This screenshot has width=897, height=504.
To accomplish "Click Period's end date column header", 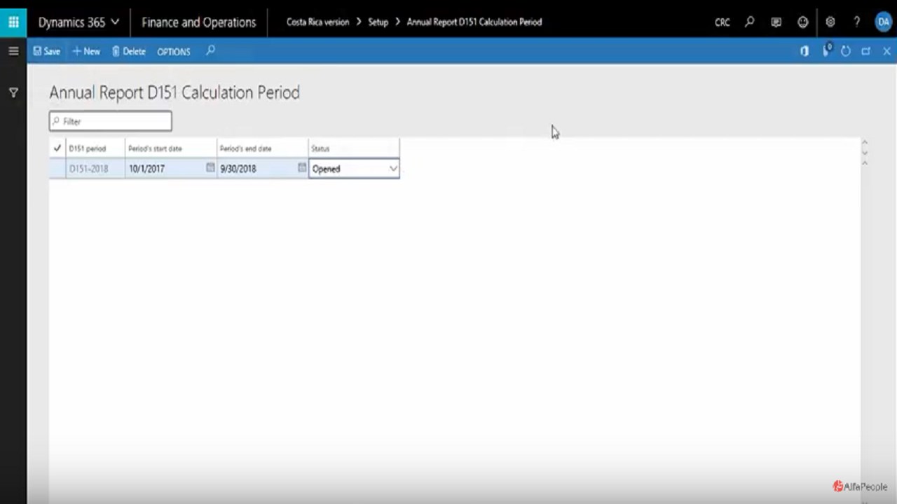I will coord(262,148).
